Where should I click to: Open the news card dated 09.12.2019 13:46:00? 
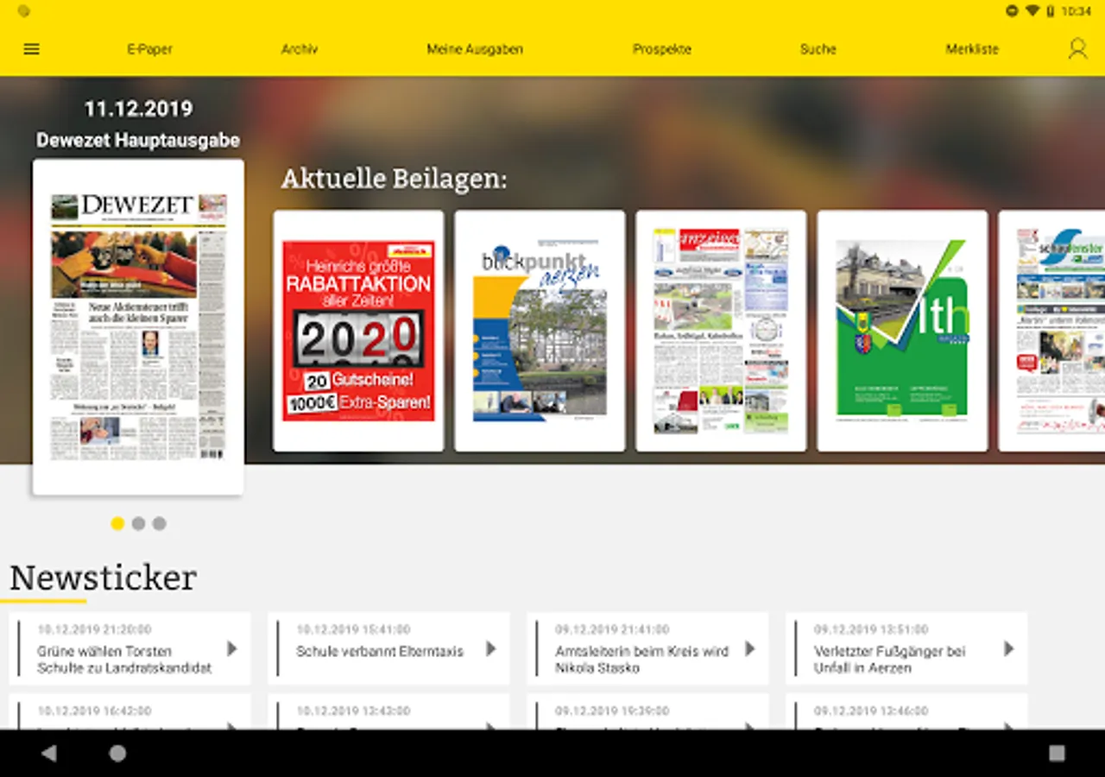906,711
